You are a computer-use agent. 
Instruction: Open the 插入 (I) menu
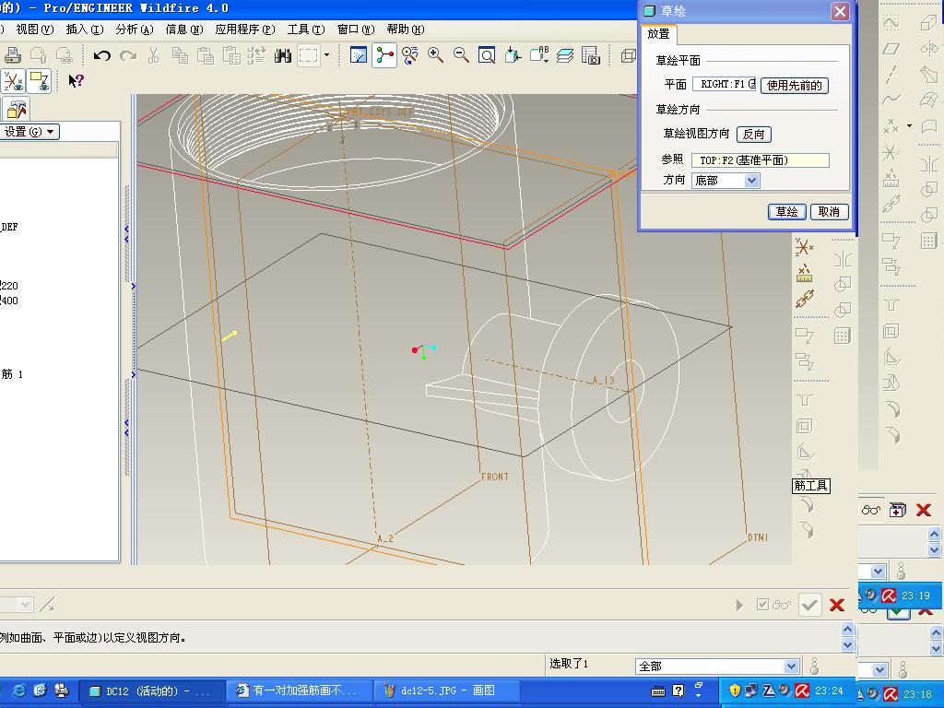click(x=84, y=29)
